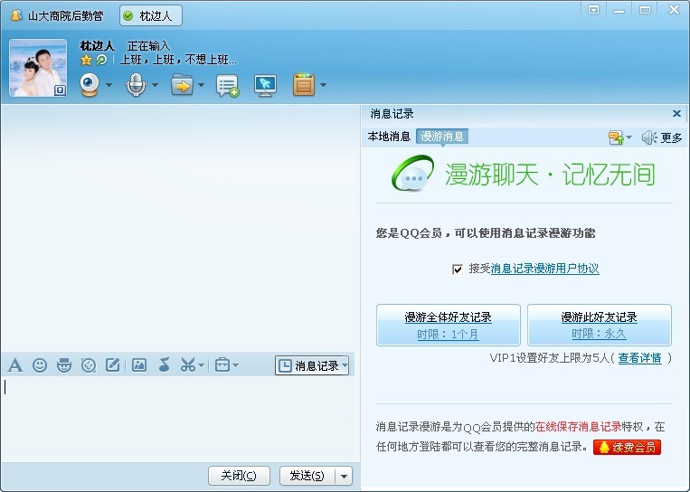Toggle the 接受 agreement checkbox

click(x=458, y=269)
